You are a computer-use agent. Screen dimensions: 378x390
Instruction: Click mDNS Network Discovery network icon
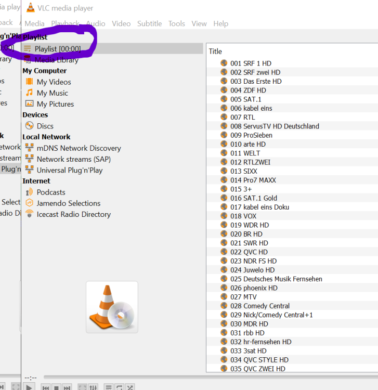[x=29, y=148]
